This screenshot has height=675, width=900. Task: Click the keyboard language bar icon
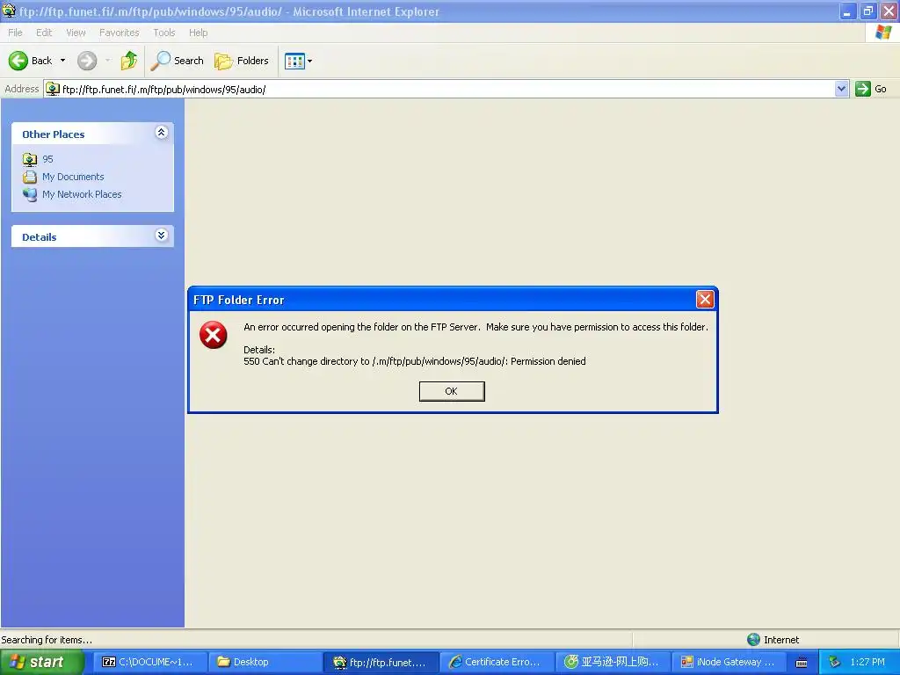click(802, 663)
